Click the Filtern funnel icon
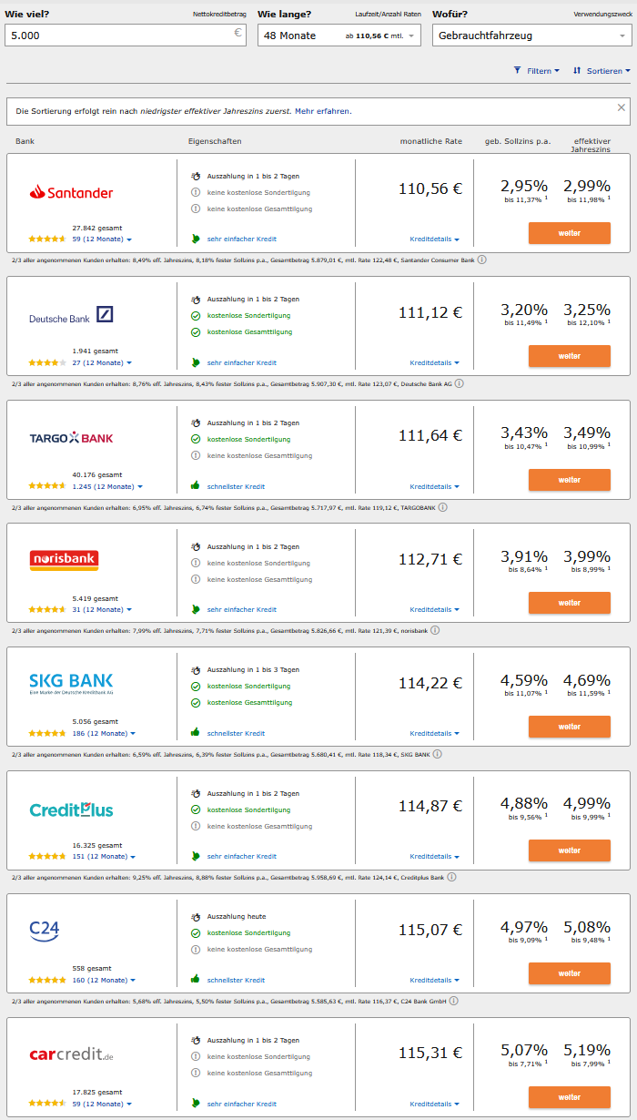The width and height of the screenshot is (637, 1120). (518, 70)
